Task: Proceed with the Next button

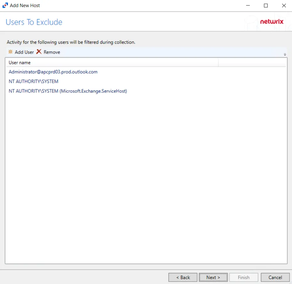Action: pos(213,277)
